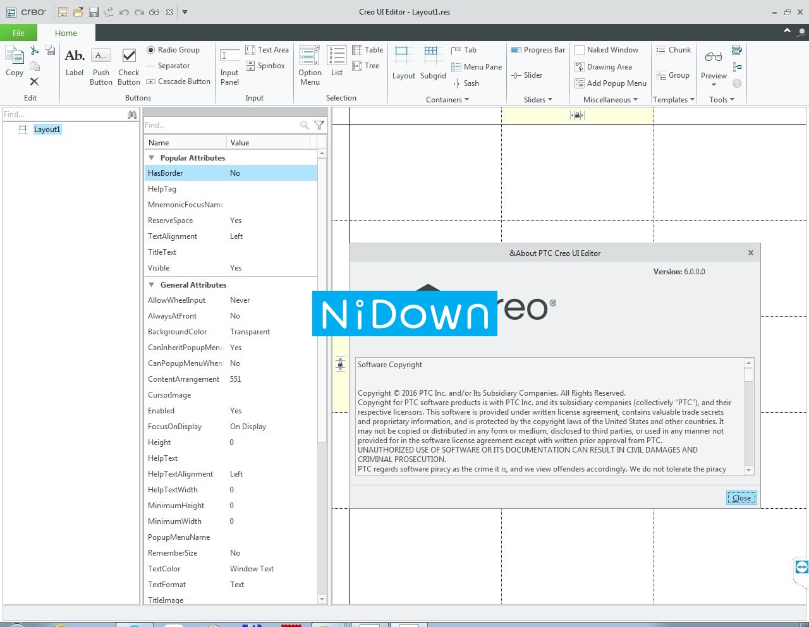Open Customize Quick Access Toolbar dropdown
Image resolution: width=809 pixels, height=627 pixels.
[185, 12]
